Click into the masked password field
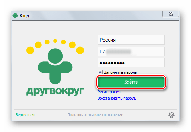191x132 pixels. [131, 63]
